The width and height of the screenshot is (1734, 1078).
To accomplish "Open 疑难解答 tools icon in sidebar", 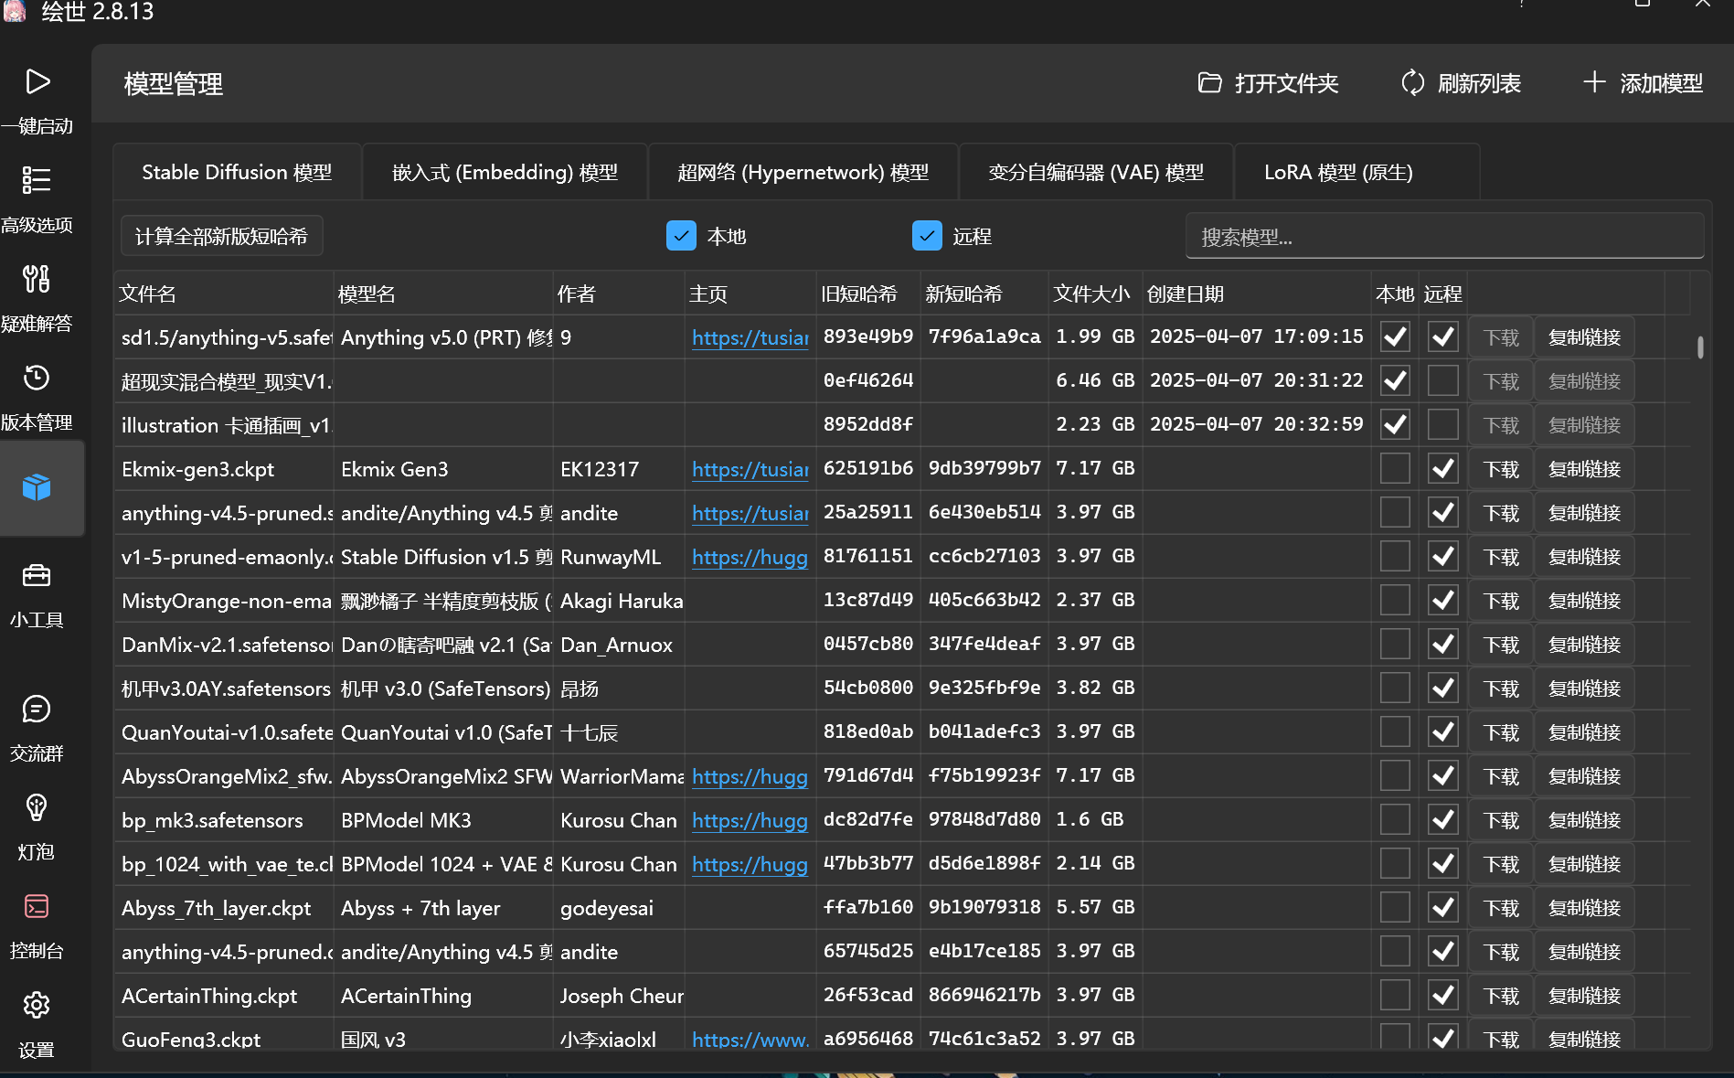I will (37, 279).
